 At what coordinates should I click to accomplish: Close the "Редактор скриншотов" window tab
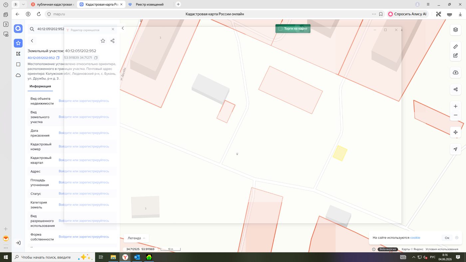point(113,29)
